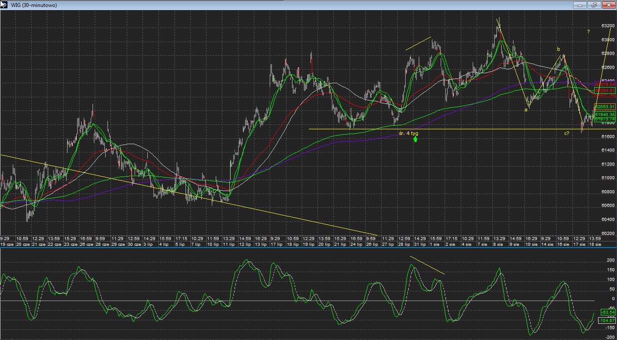Click the '11 lip' date on time axis
The image size is (617, 340).
[228, 244]
